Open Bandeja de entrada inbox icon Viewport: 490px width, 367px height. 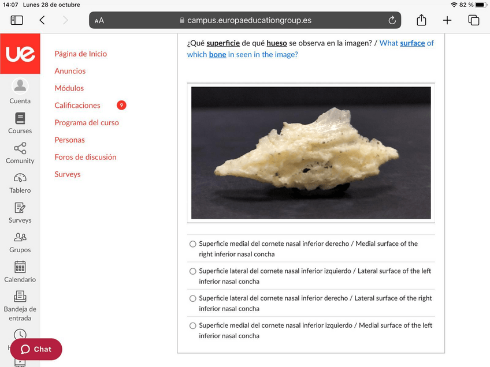point(20,297)
